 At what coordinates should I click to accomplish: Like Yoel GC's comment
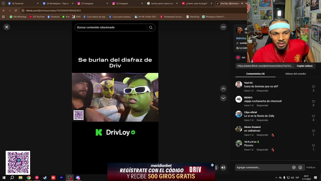pos(313,87)
